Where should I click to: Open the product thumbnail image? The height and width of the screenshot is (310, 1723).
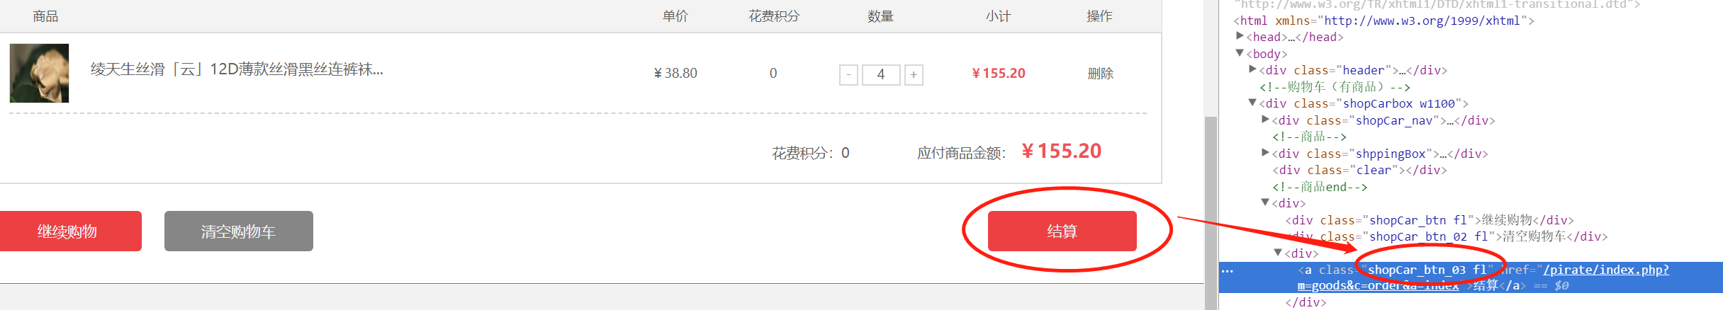pos(39,73)
